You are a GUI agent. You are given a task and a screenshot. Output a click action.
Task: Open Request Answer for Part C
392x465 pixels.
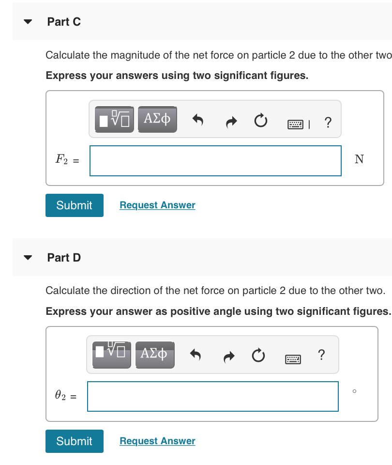coord(157,205)
